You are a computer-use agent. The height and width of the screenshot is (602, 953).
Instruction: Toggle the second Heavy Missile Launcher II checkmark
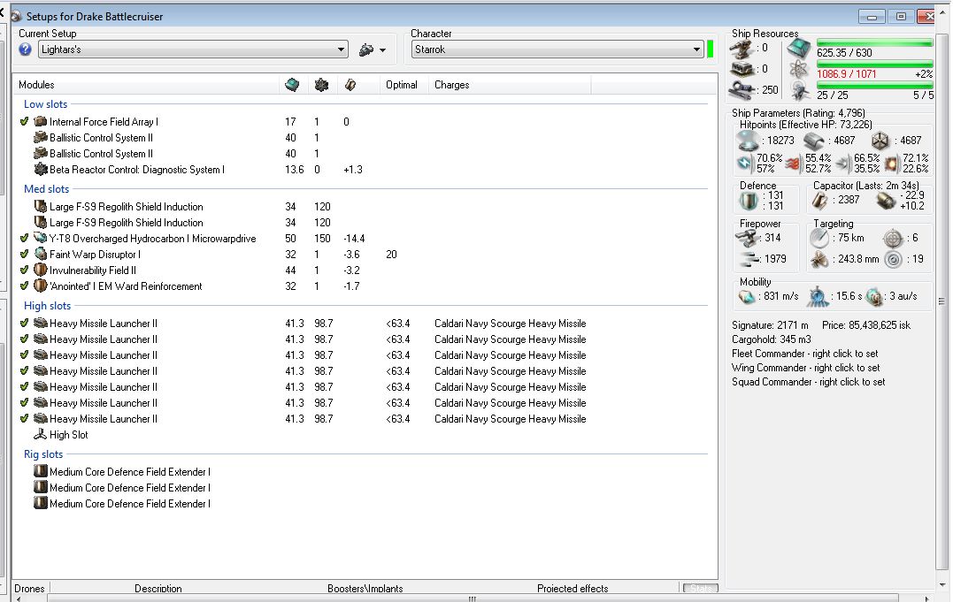(24, 339)
